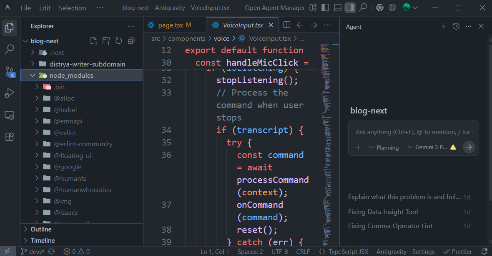
Task: Click the remote window indicator in status bar
Action: (x=7, y=251)
